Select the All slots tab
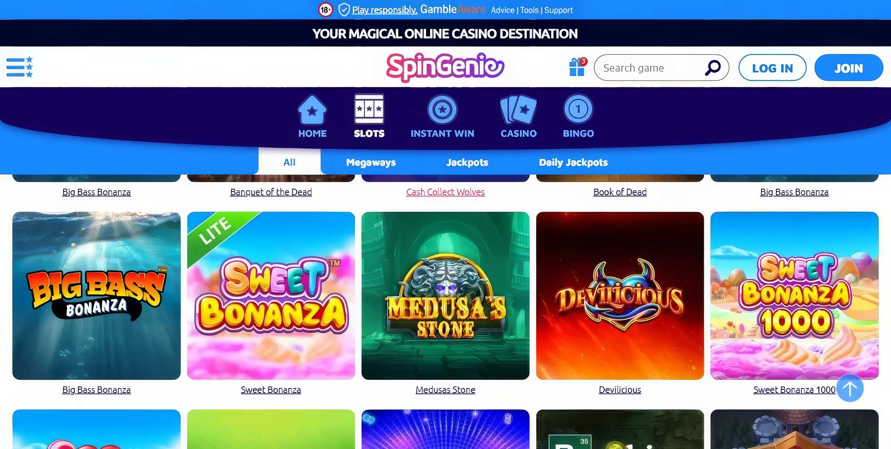This screenshot has width=891, height=449. pyautogui.click(x=290, y=161)
